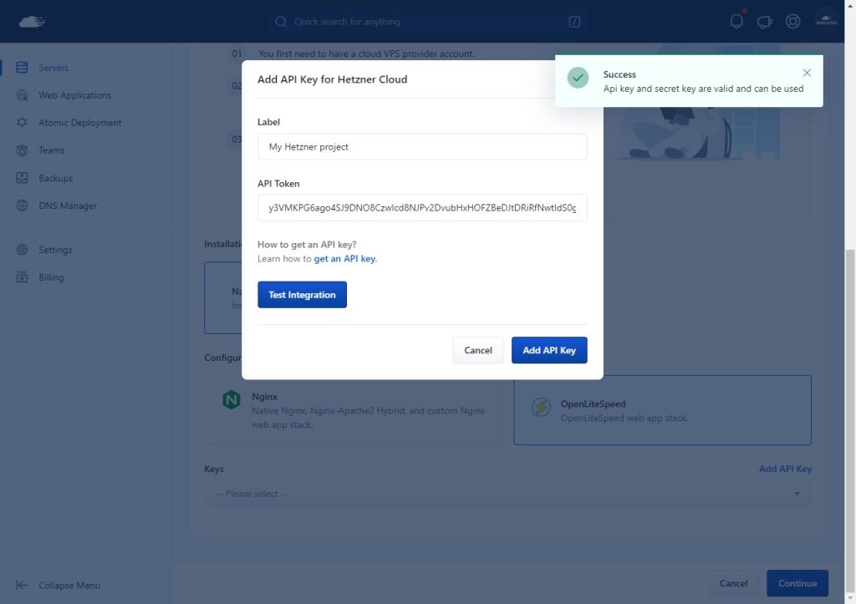The image size is (856, 604).
Task: Open the notifications bell icon
Action: (736, 22)
